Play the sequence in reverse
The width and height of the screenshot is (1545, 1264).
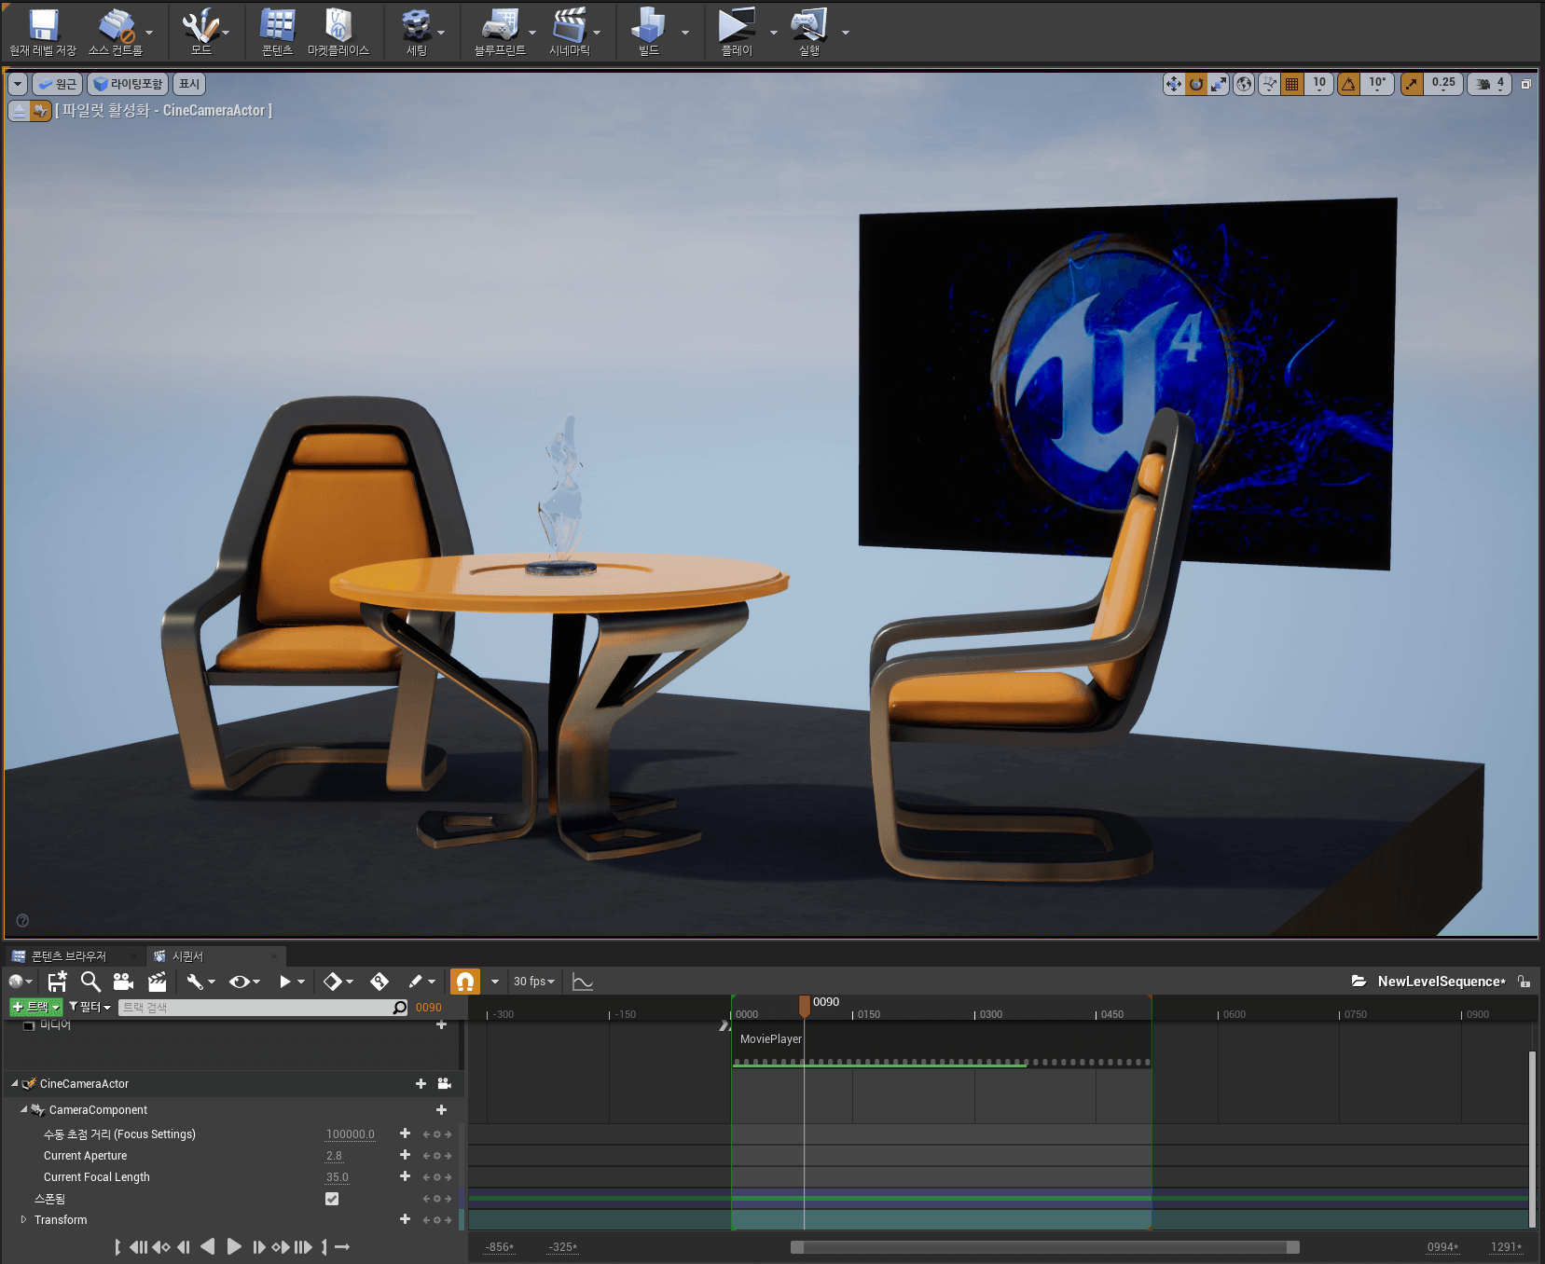(208, 1246)
